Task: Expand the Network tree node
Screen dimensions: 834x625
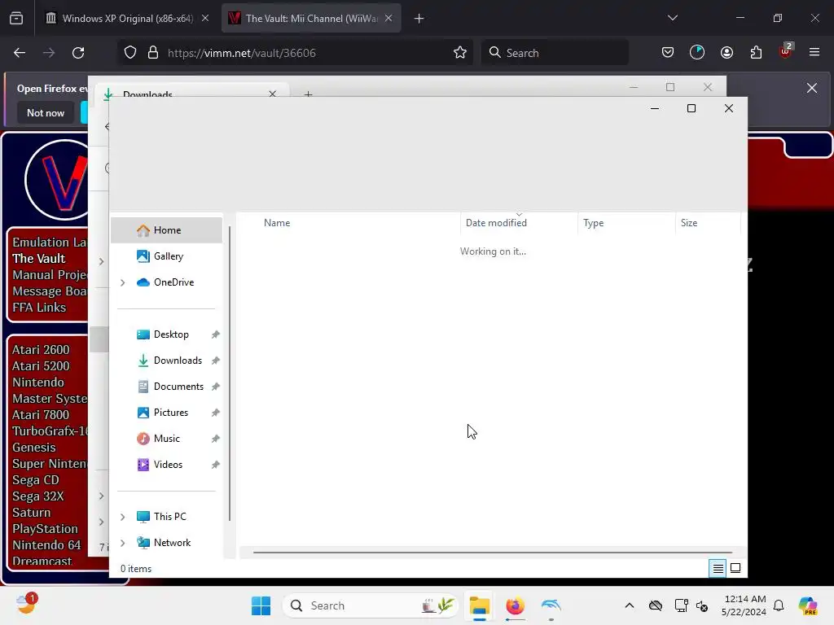Action: [123, 543]
